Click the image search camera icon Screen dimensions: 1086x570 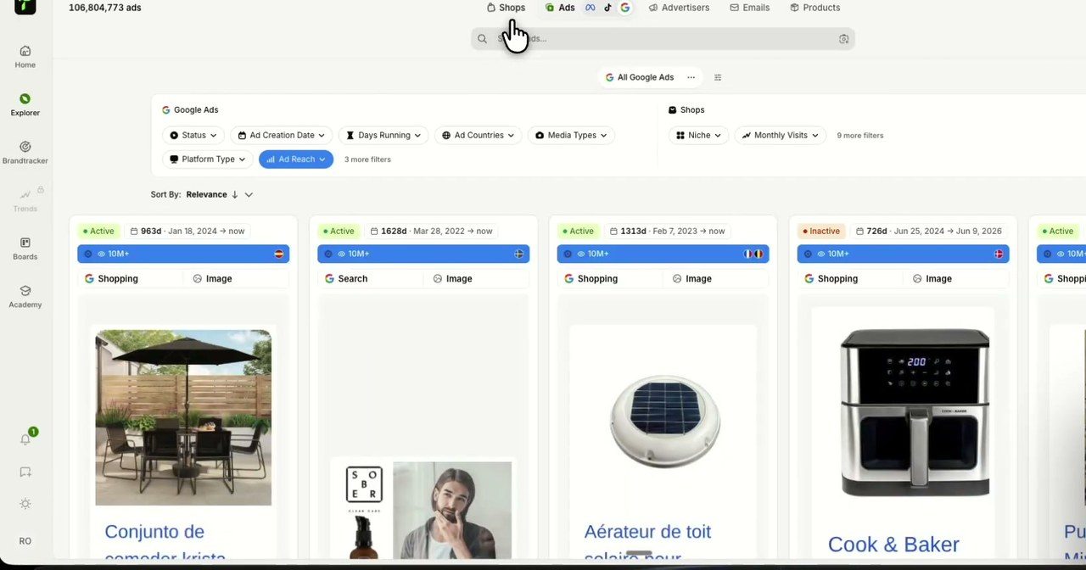pos(843,39)
